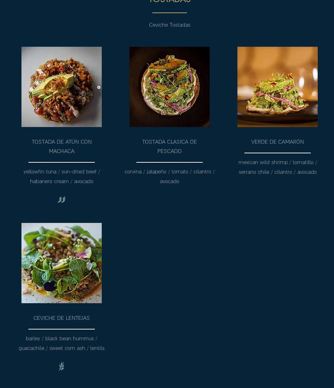Select the Verde de Camarón title

click(278, 142)
